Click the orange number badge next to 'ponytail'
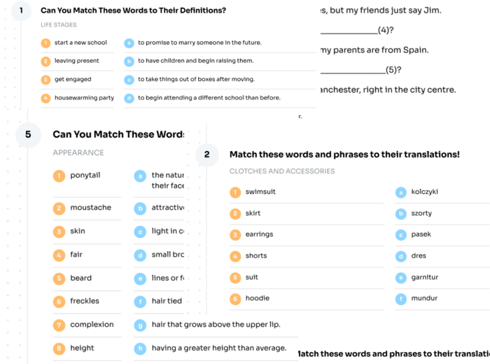 [x=59, y=176]
